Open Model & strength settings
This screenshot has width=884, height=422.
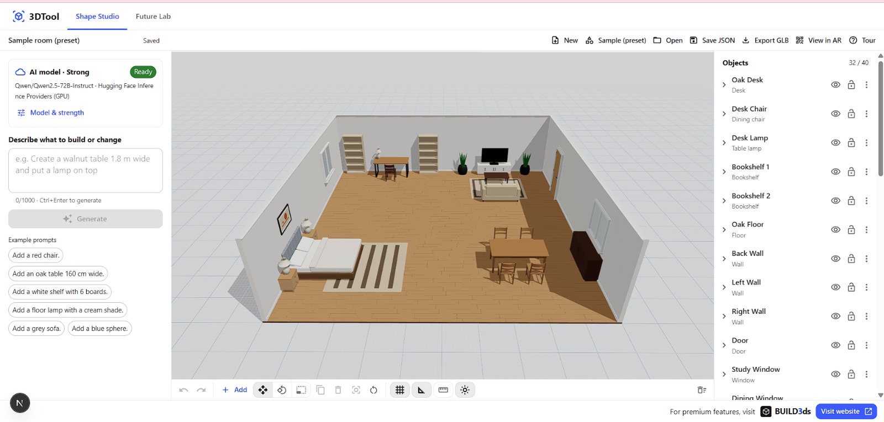[x=51, y=113]
